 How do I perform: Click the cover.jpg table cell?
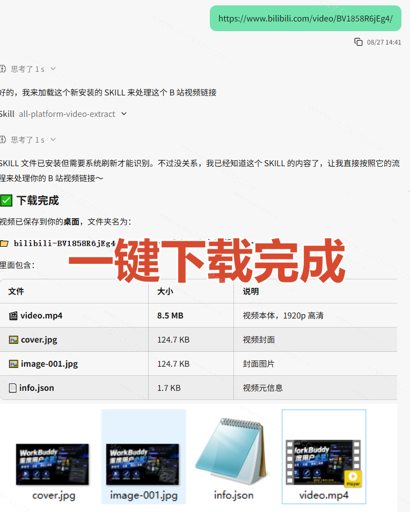point(74,339)
